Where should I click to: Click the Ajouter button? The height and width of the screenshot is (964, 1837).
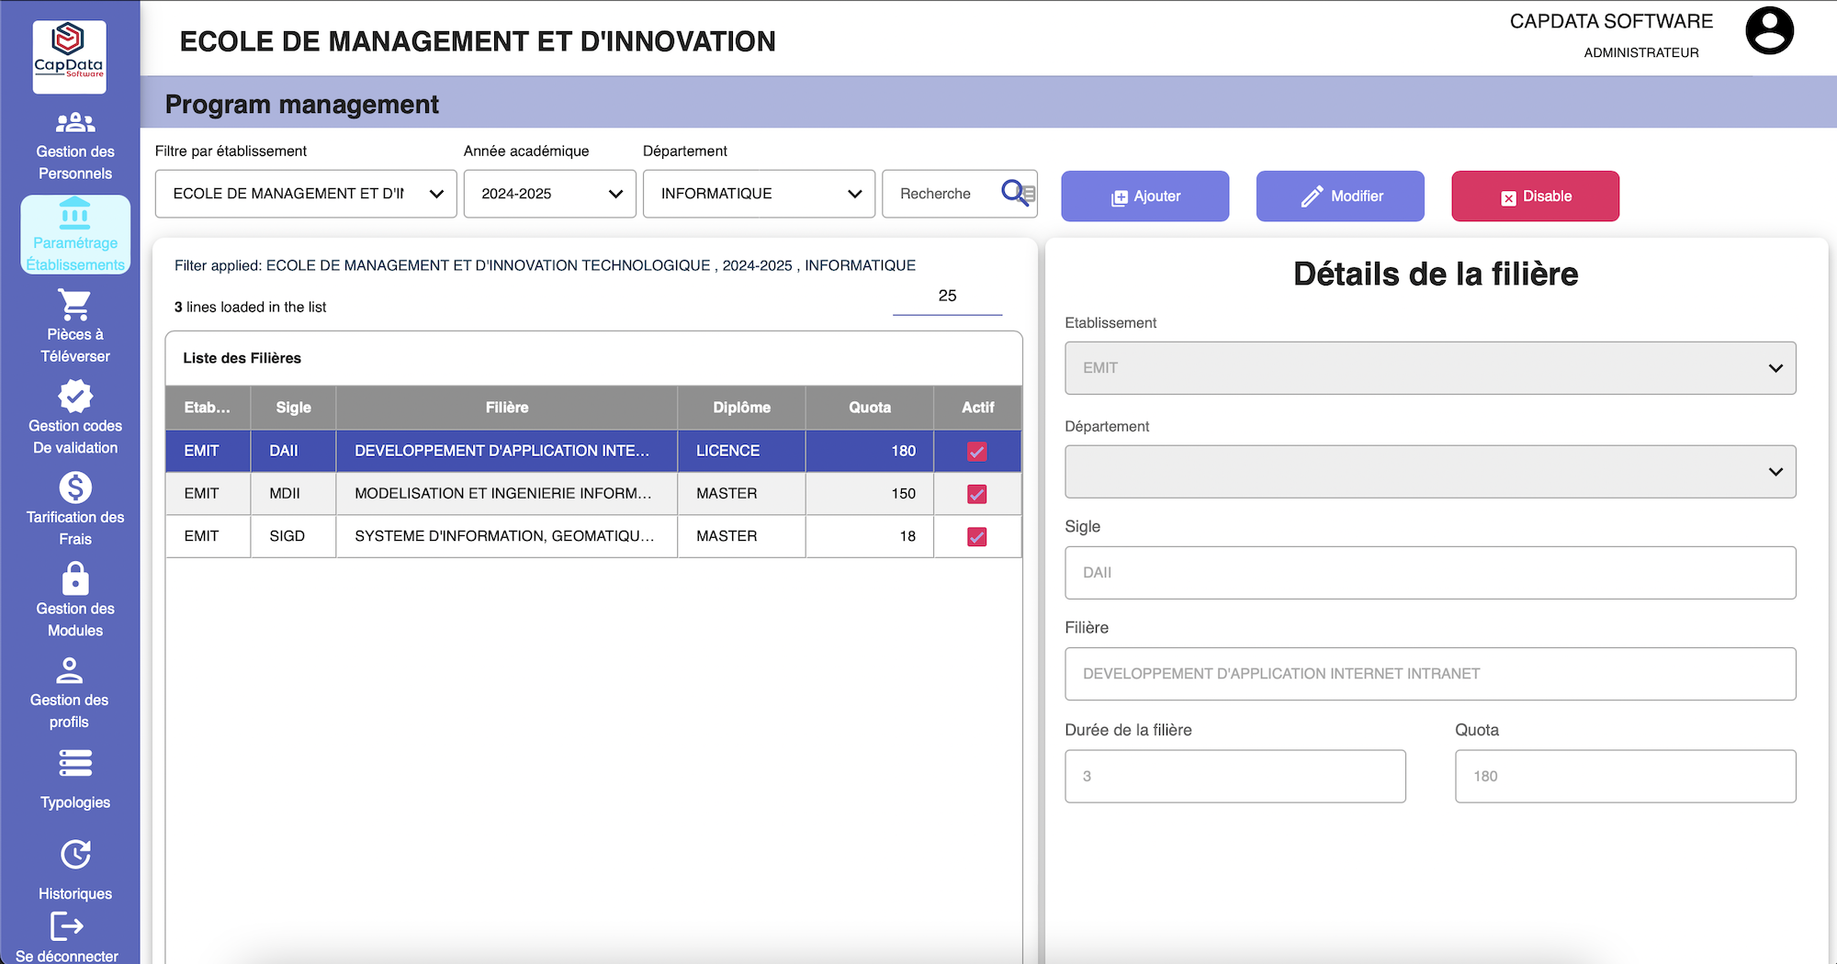pyautogui.click(x=1144, y=196)
